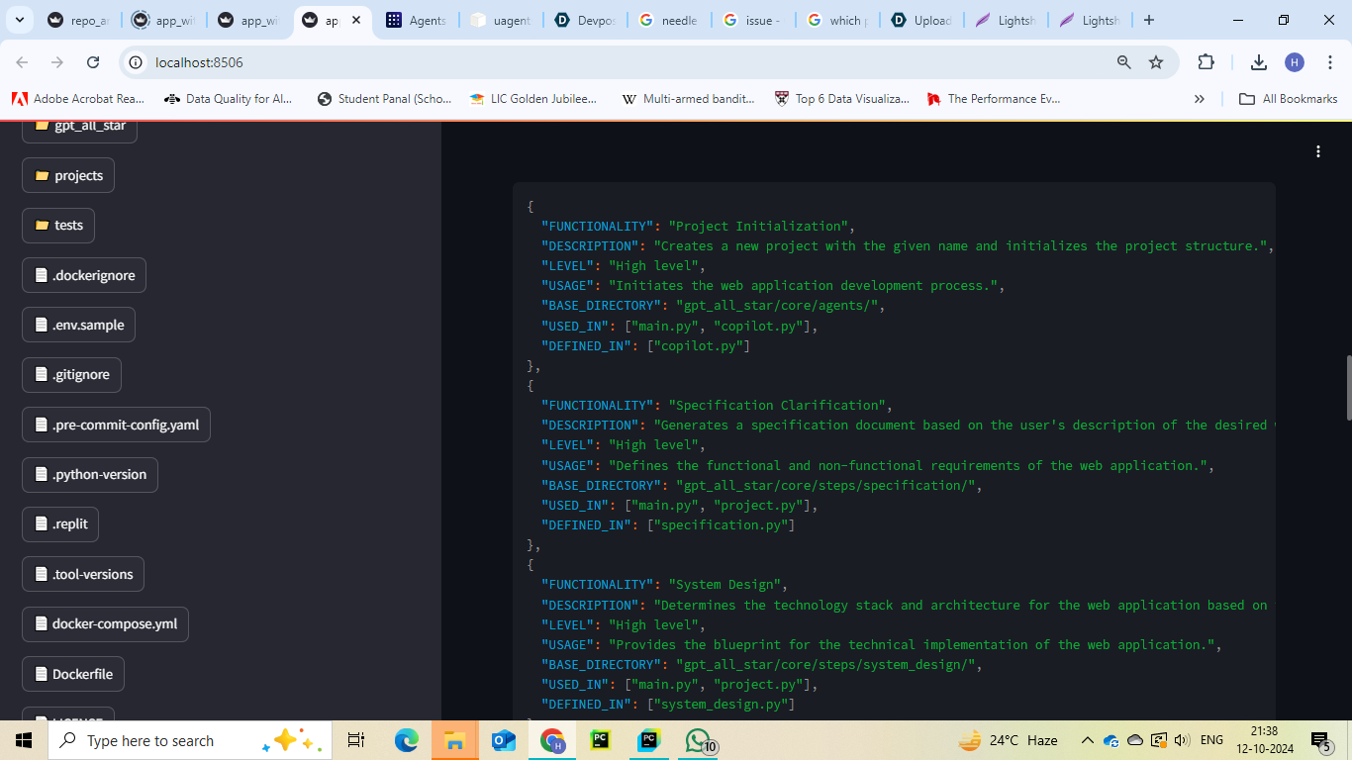Open WhatsApp from the taskbar
The height and width of the screenshot is (760, 1352).
pyautogui.click(x=698, y=740)
